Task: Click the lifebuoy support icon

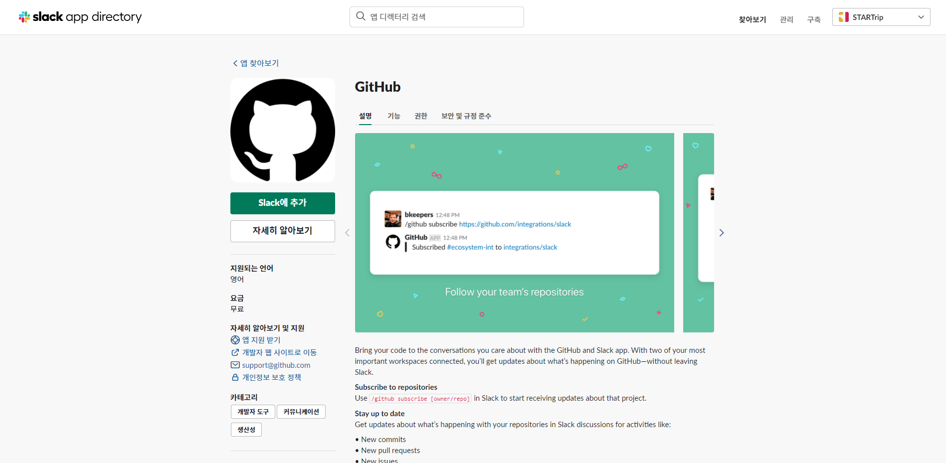Action: click(x=235, y=340)
